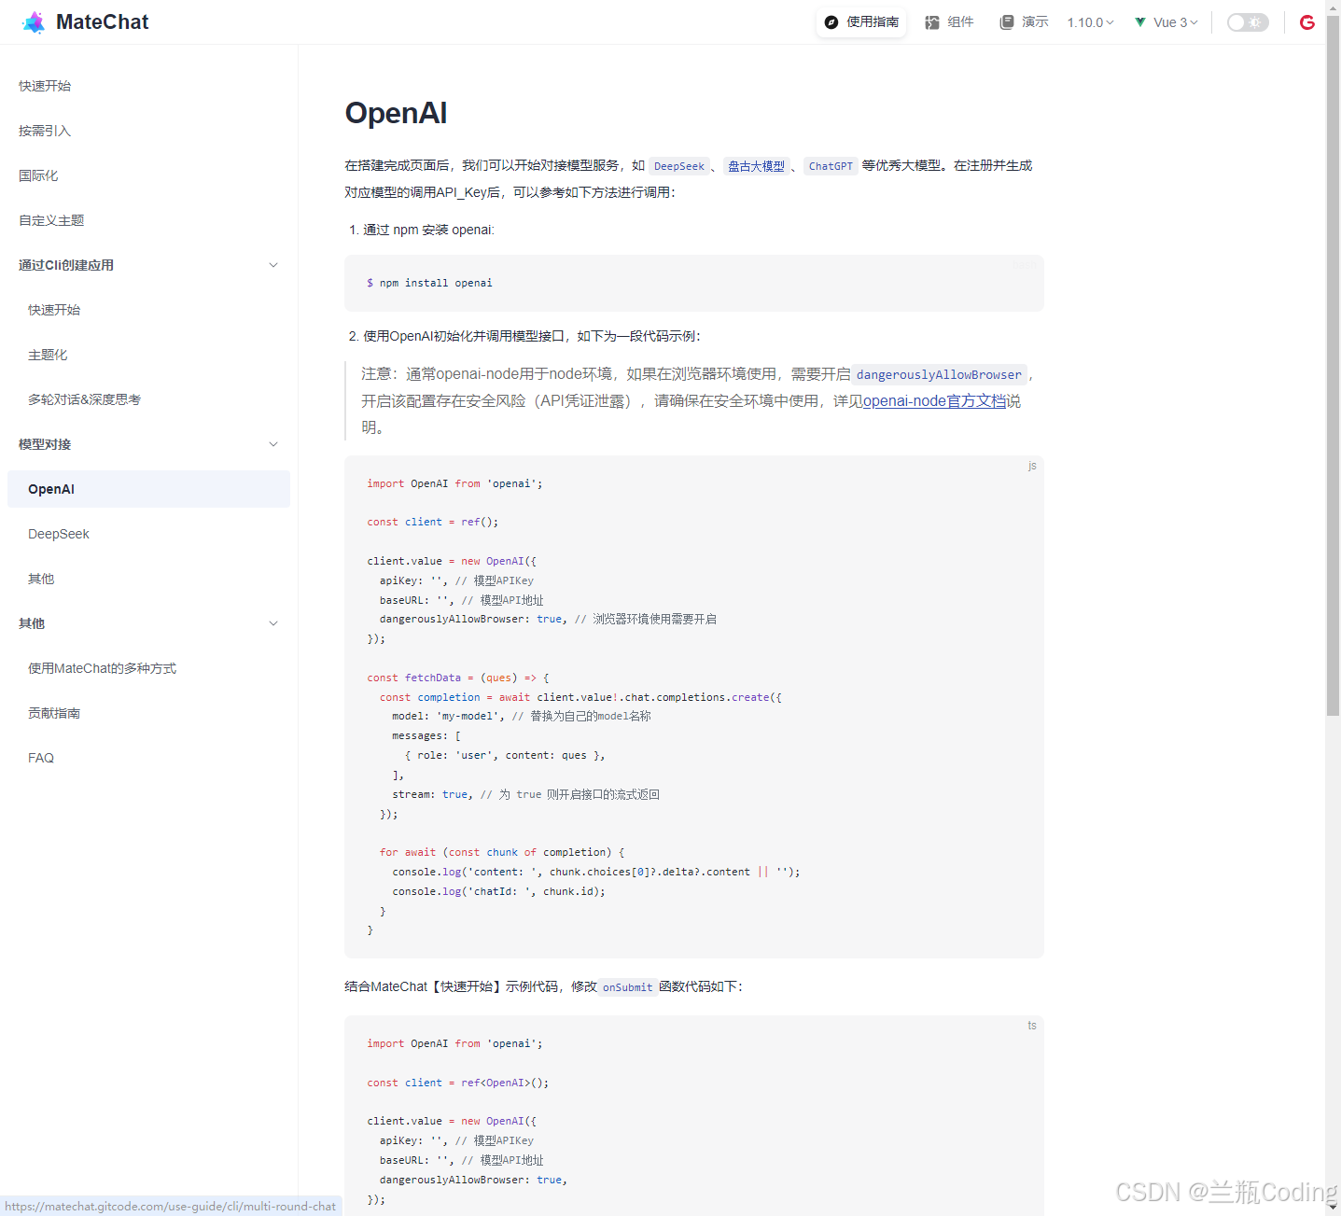Image resolution: width=1341 pixels, height=1216 pixels.
Task: Click the Vue logo icon
Action: tap(1140, 22)
